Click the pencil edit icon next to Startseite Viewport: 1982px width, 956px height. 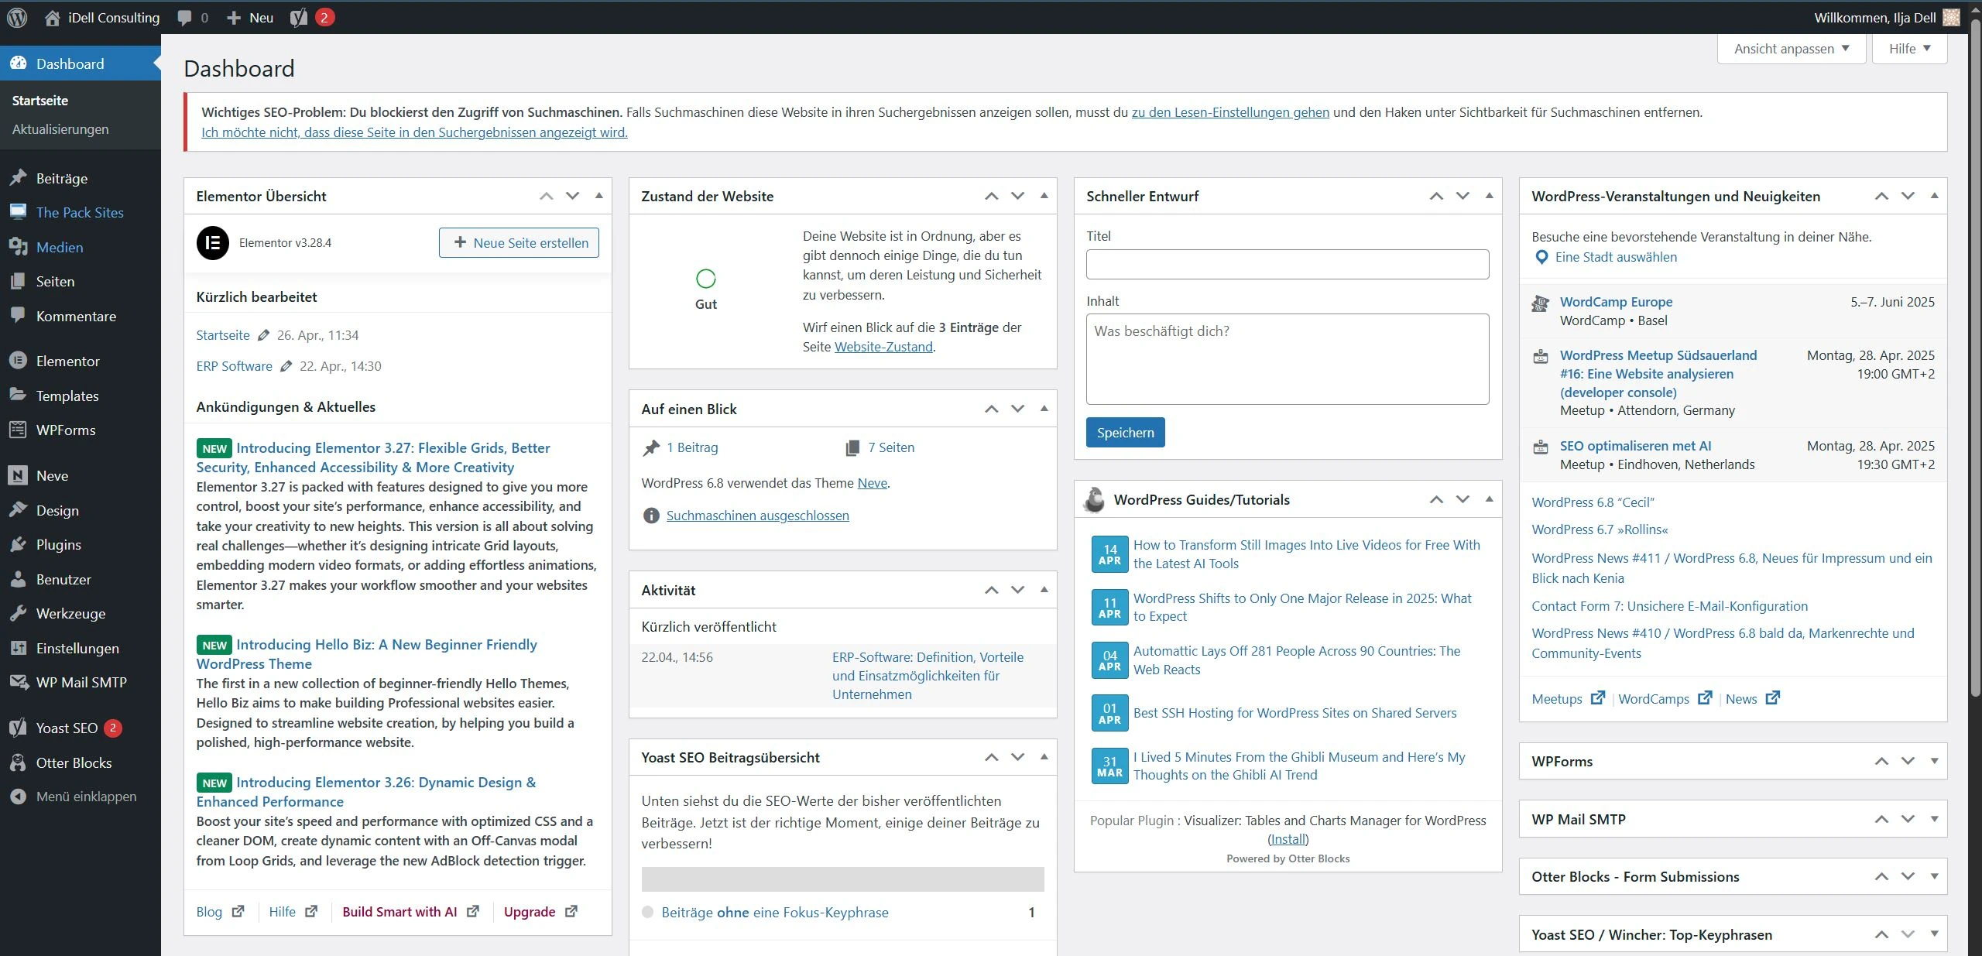pos(263,335)
